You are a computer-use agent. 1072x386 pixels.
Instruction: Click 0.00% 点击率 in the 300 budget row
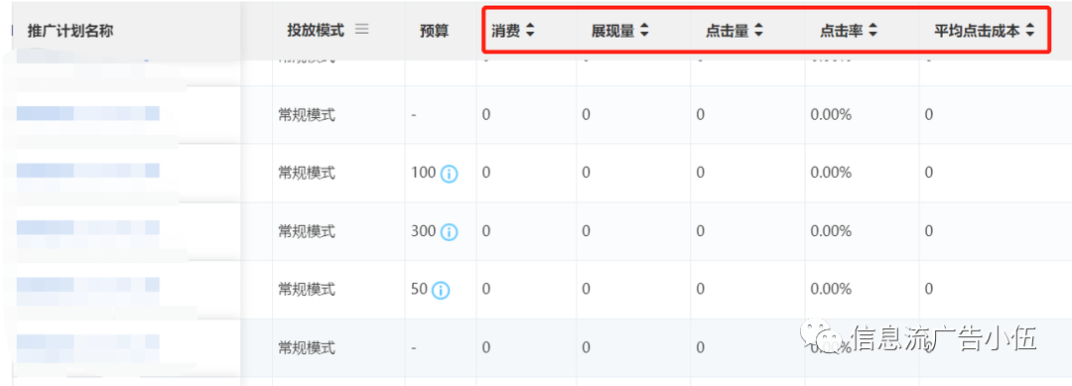(x=832, y=231)
